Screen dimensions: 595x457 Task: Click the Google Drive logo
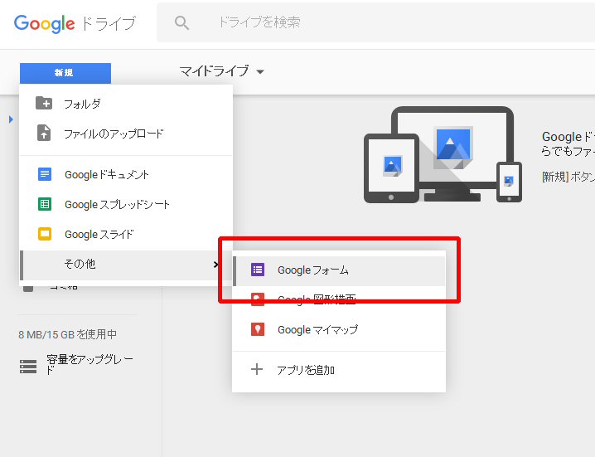pyautogui.click(x=75, y=23)
